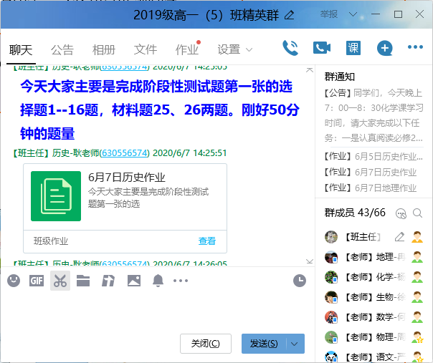Image resolution: width=433 pixels, height=363 pixels.
Task: Toggle the group mute speech-bubble icon
Action: tap(401, 213)
